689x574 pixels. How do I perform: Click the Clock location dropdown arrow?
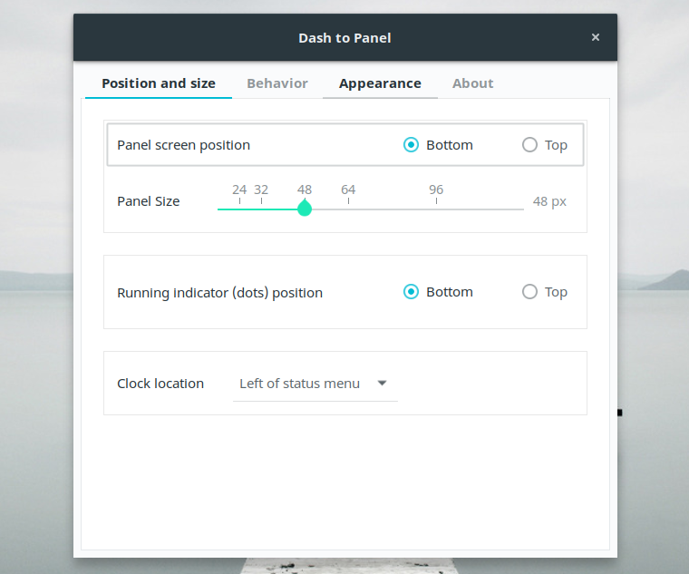(383, 384)
